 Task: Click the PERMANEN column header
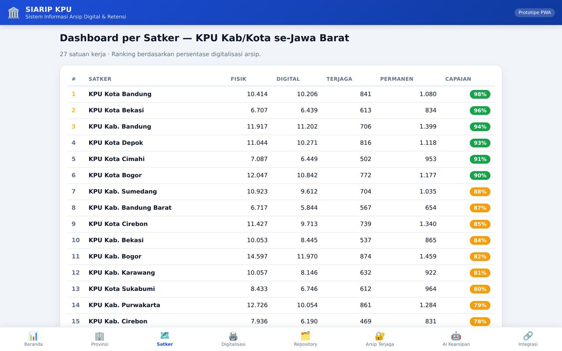coord(396,79)
